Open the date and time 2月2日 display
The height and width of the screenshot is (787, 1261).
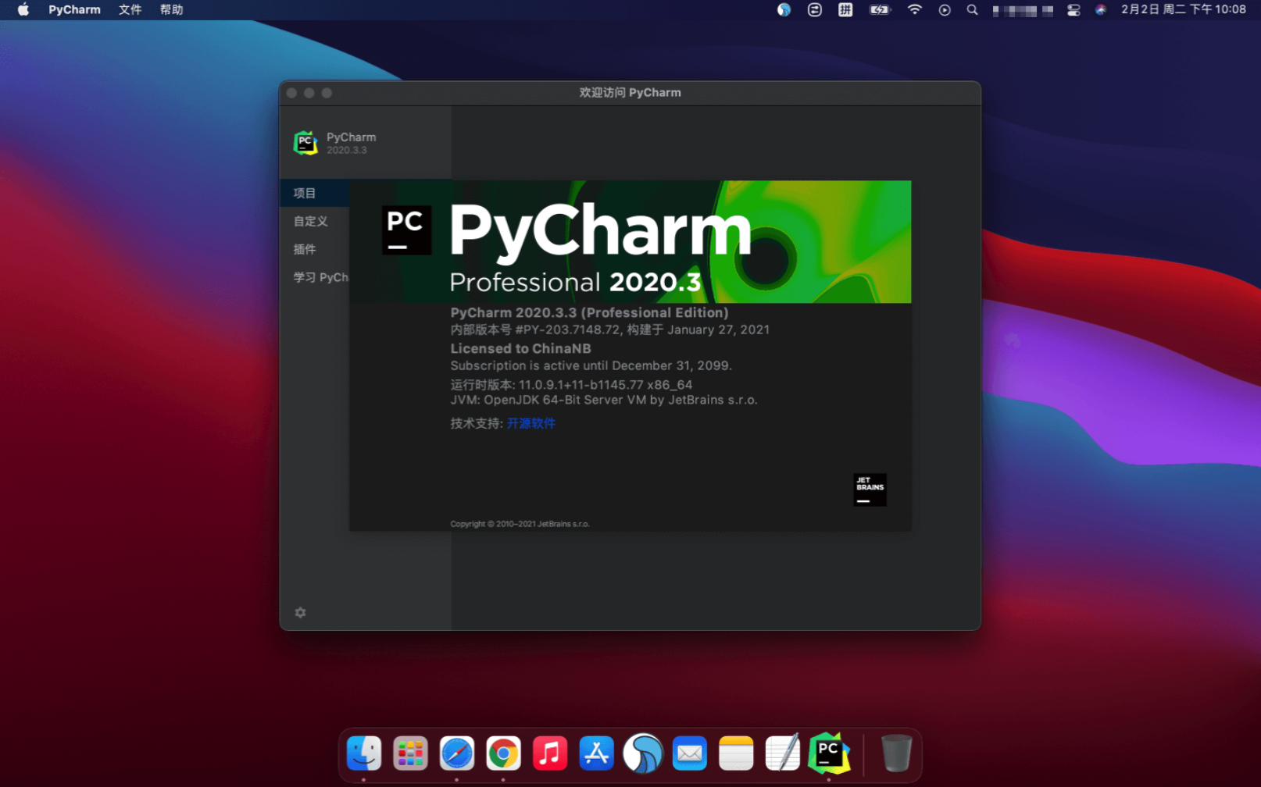click(1183, 10)
